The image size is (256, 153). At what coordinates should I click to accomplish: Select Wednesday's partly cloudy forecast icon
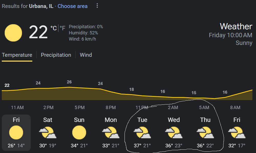pyautogui.click(x=174, y=132)
